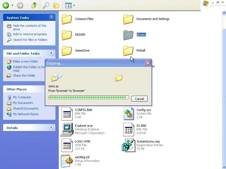Select the Pinball folder icon
The height and width of the screenshot is (169, 226).
(128, 51)
